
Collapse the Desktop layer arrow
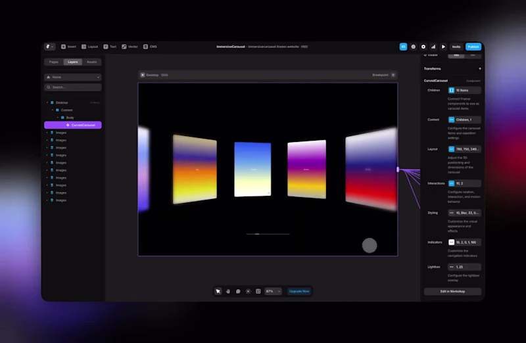pos(47,103)
